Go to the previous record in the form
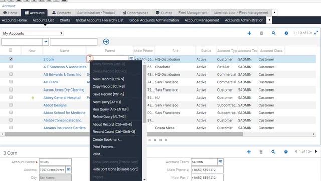Image resolution: width=321 pixels, height=181 pixels. point(296,151)
